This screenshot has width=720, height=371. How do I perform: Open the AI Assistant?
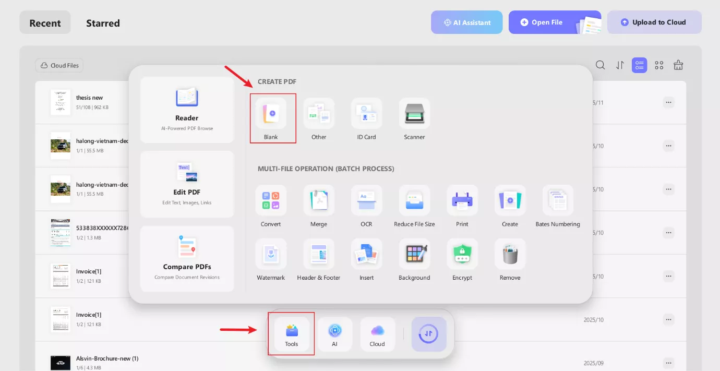[x=467, y=22]
